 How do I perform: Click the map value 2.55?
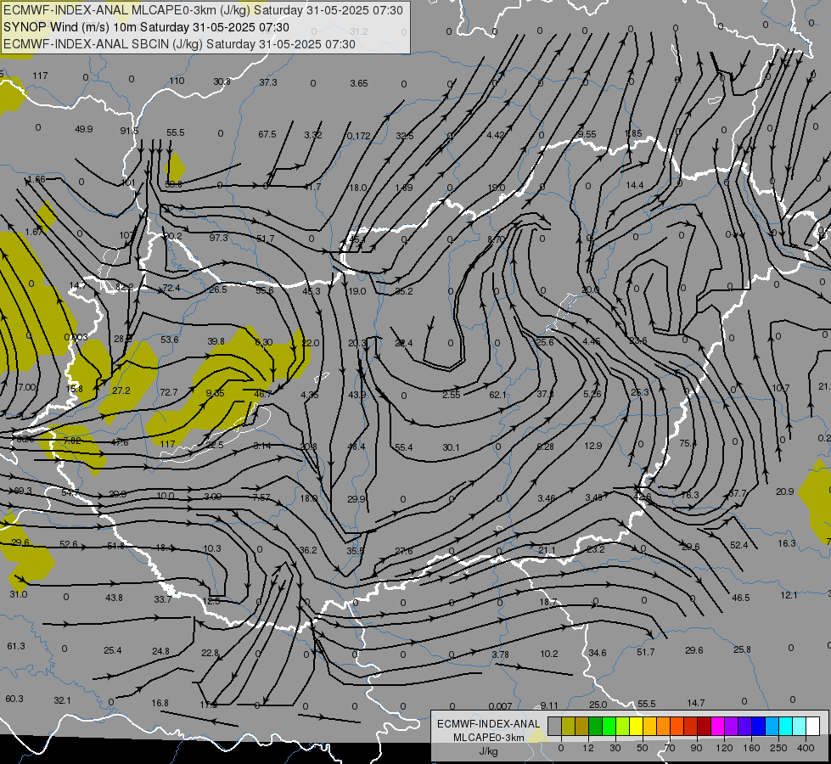point(452,395)
